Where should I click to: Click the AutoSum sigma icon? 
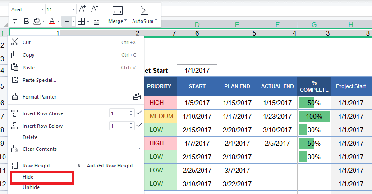point(144,11)
